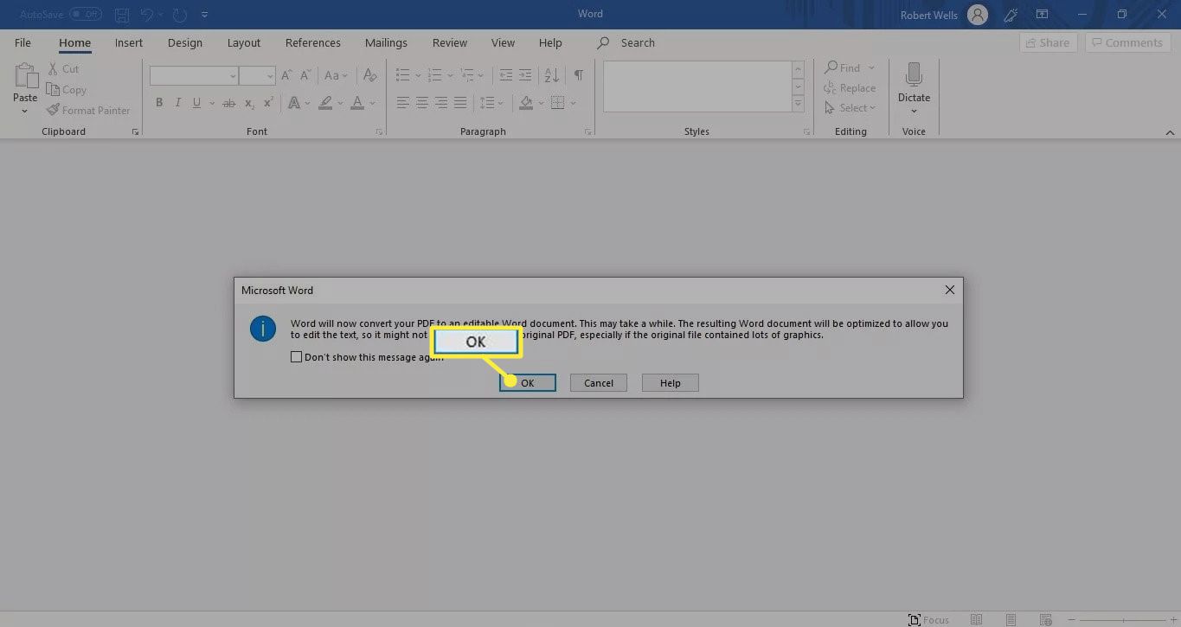Viewport: 1181px width, 627px height.
Task: Switch to the Design tab
Action: (x=185, y=42)
